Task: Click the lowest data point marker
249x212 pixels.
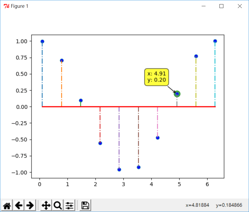Action: (119, 170)
